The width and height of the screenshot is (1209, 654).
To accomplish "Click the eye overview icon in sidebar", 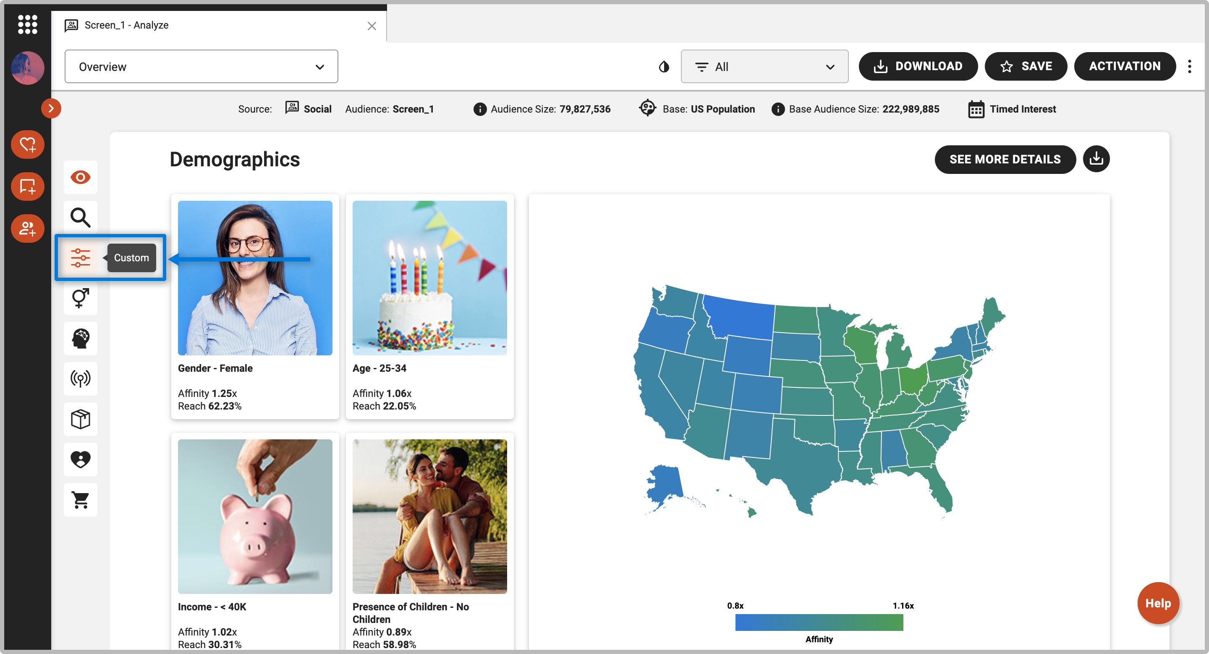I will point(80,178).
